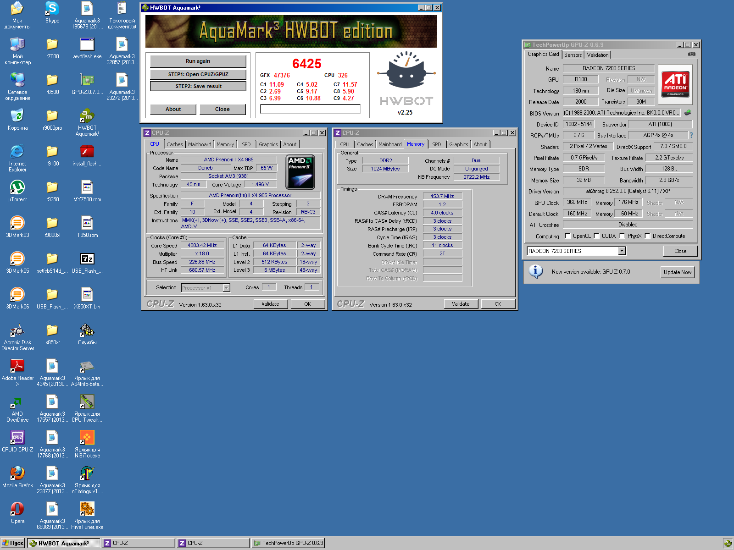Click Close button in GPU-Z window
The height and width of the screenshot is (550, 734).
click(680, 251)
